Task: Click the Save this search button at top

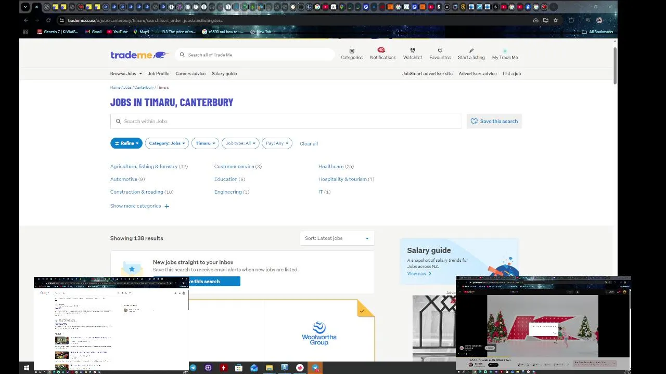Action: click(494, 121)
